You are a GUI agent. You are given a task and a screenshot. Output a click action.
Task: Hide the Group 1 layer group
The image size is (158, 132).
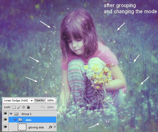[5, 114]
